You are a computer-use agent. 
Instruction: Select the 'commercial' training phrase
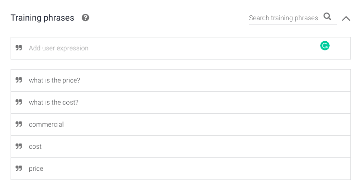coord(46,124)
